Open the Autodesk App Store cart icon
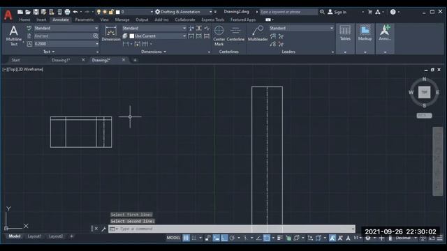The image size is (447, 251). (369, 12)
